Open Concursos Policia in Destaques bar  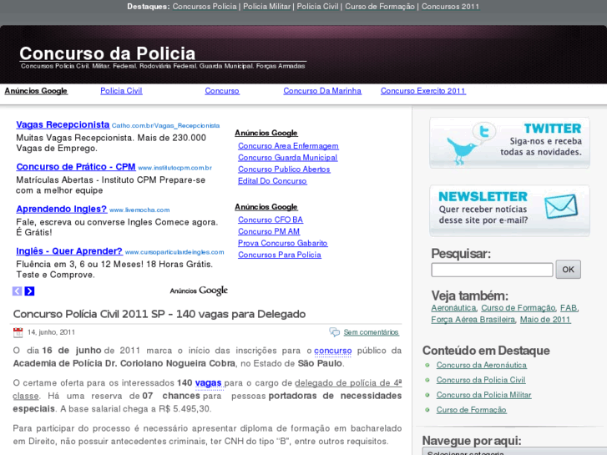[x=205, y=7]
